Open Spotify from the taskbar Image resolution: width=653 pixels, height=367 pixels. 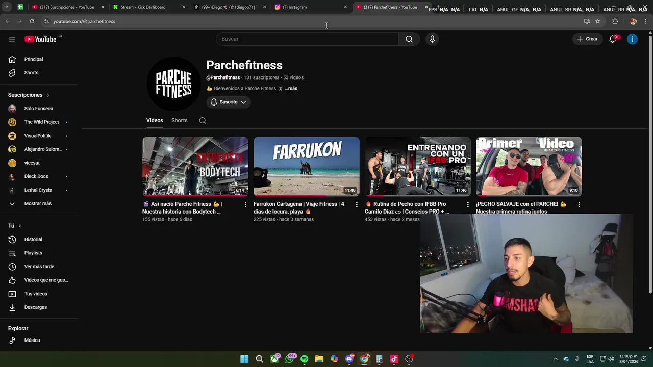(x=305, y=359)
